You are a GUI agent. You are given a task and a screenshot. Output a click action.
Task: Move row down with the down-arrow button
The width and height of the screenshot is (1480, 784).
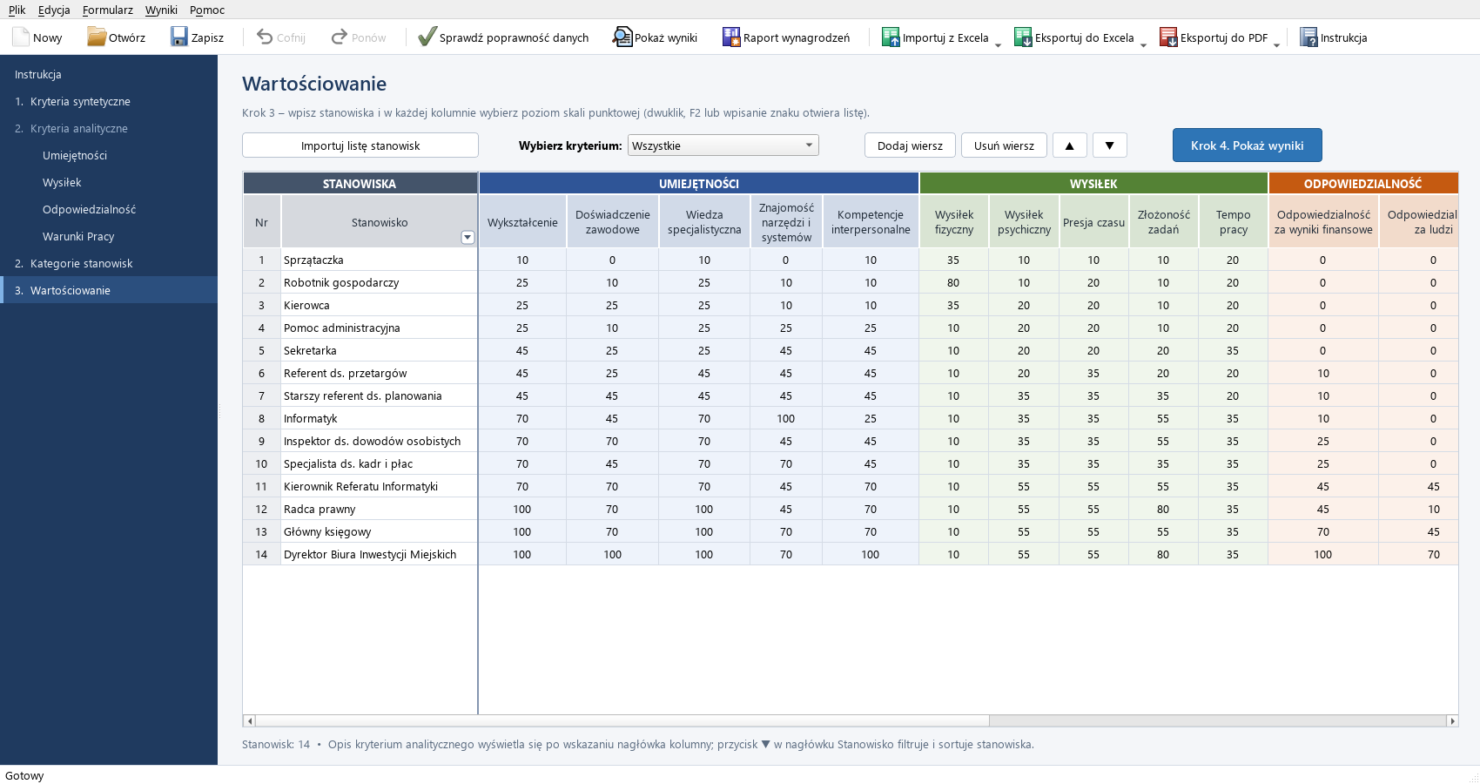tap(1110, 145)
